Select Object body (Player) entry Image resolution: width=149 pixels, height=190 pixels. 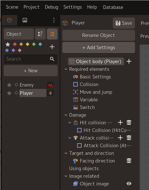click(96, 62)
